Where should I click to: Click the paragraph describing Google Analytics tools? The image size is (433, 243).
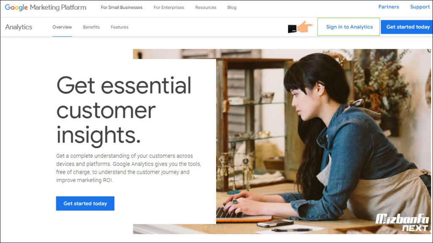click(129, 168)
